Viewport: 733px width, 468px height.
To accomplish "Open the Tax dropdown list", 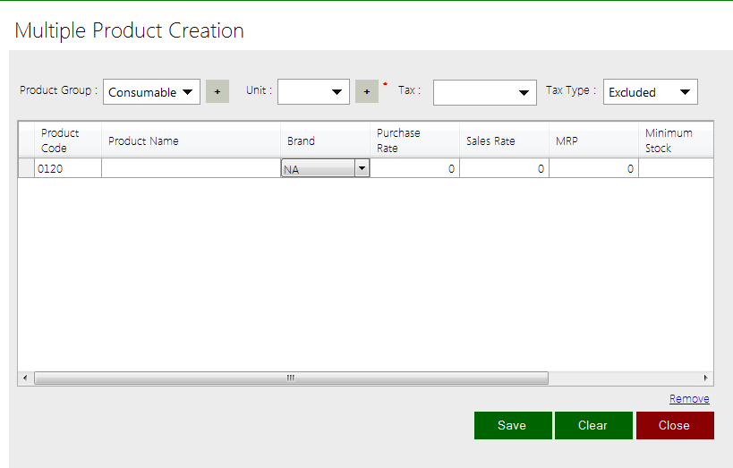I will [484, 92].
